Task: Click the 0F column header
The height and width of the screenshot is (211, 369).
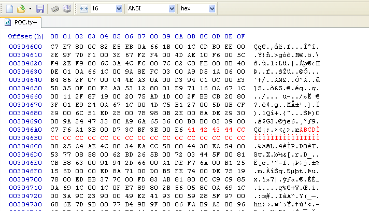Action: pos(240,36)
